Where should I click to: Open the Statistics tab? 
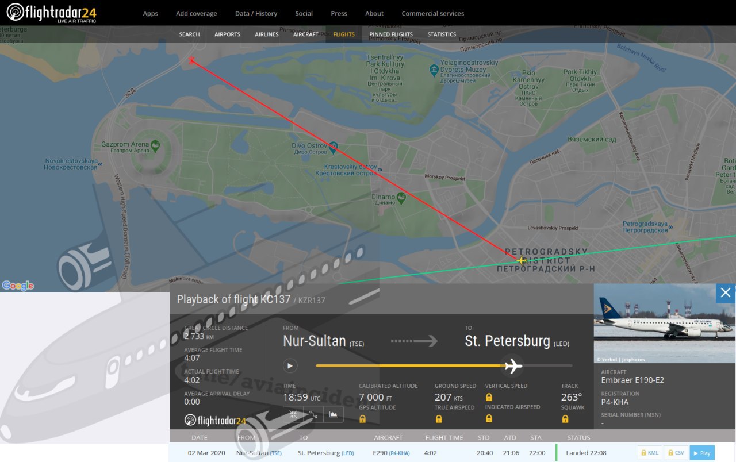coord(442,34)
